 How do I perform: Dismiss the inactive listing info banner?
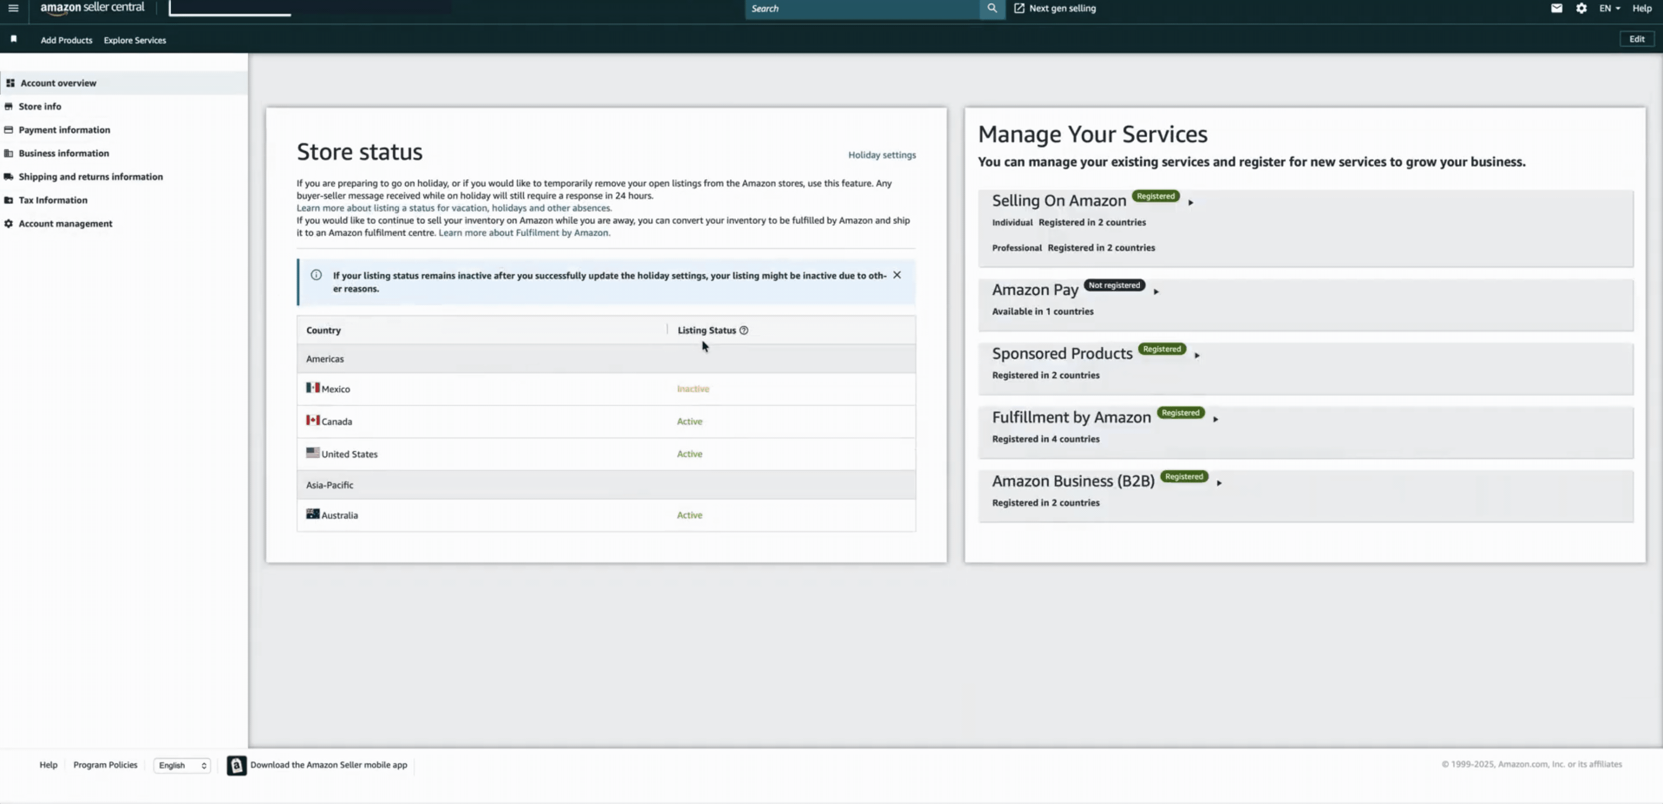pos(897,275)
